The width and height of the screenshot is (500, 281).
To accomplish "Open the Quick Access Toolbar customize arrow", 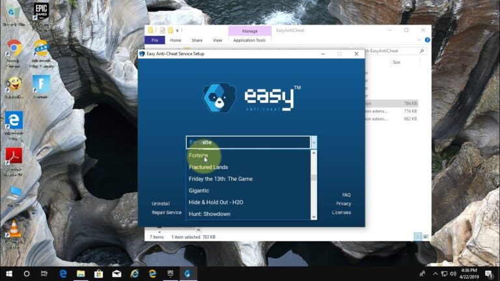I will coord(177,31).
